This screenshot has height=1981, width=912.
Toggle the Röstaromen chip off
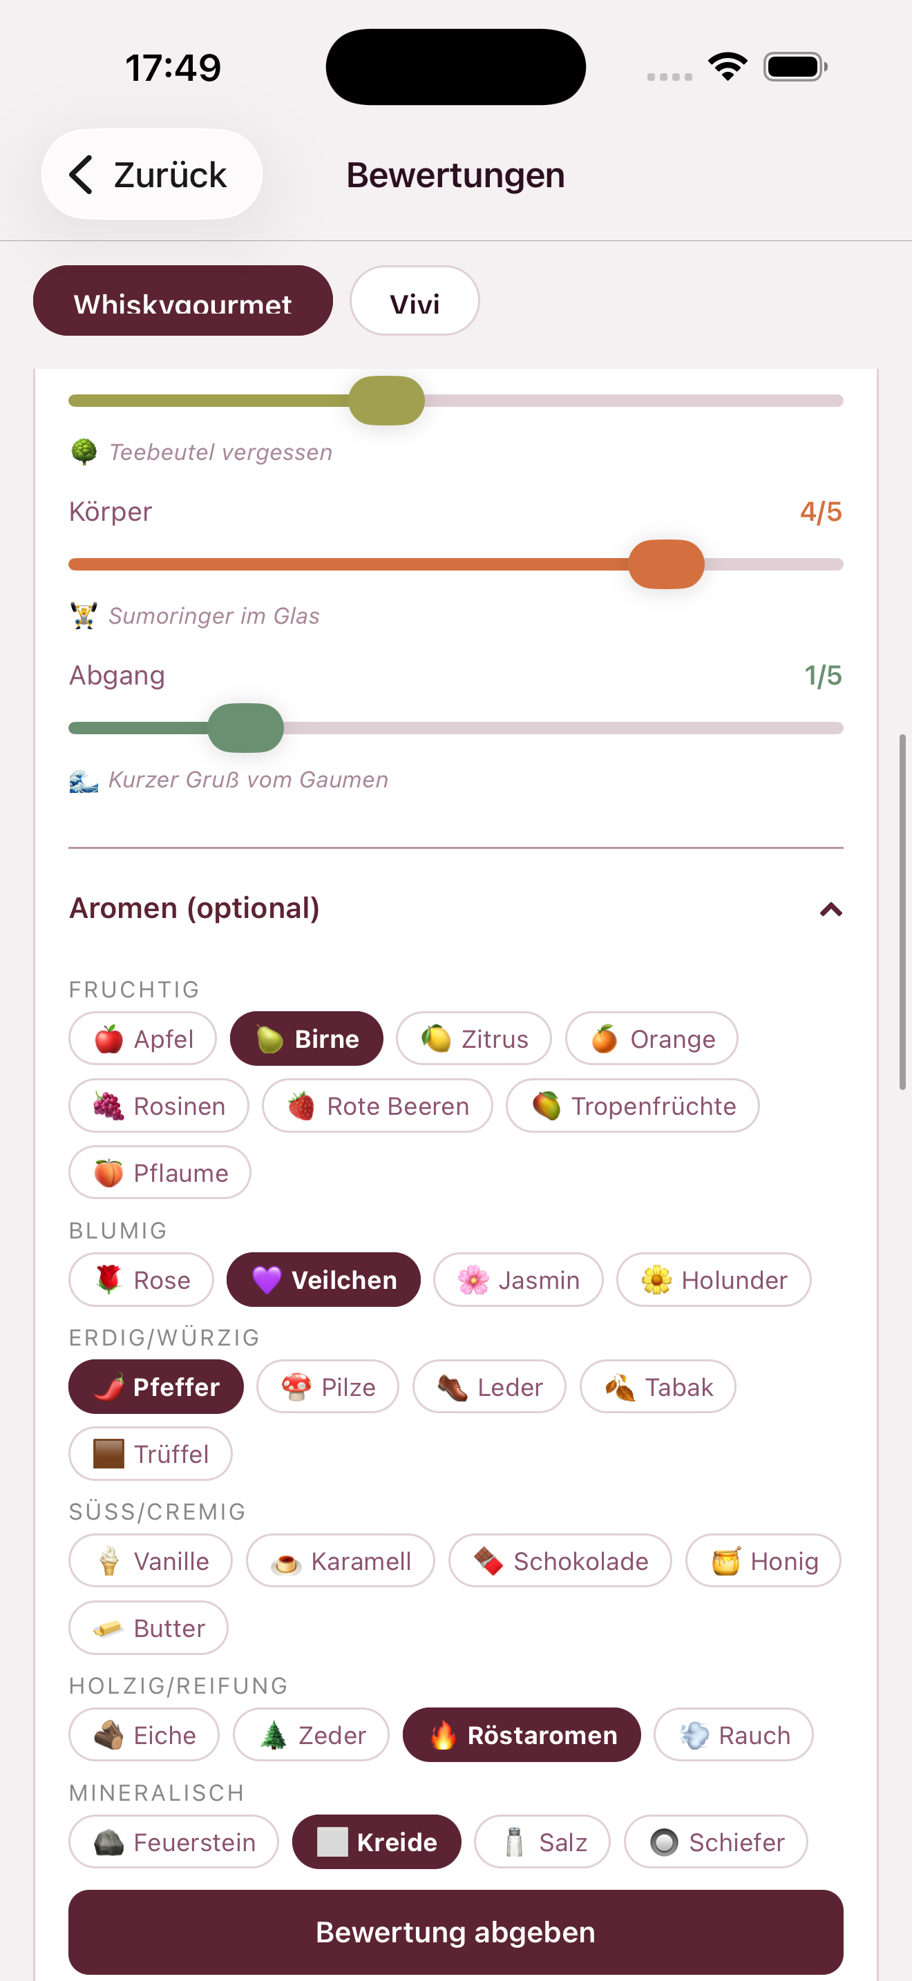[522, 1734]
